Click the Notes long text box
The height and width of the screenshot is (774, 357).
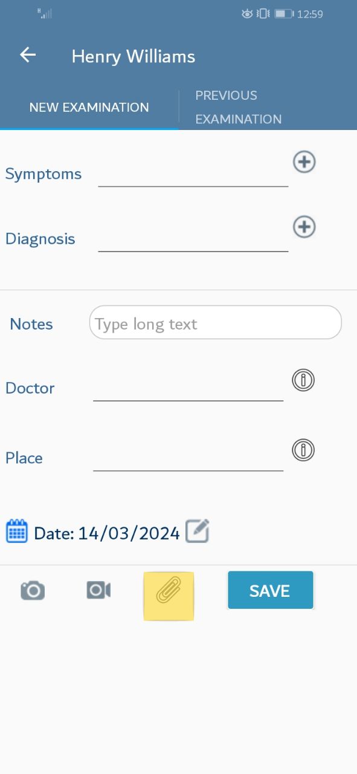pyautogui.click(x=216, y=322)
